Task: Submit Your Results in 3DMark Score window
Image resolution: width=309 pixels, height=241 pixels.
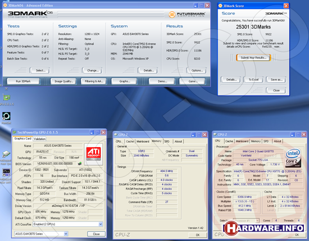Action: click(x=253, y=57)
